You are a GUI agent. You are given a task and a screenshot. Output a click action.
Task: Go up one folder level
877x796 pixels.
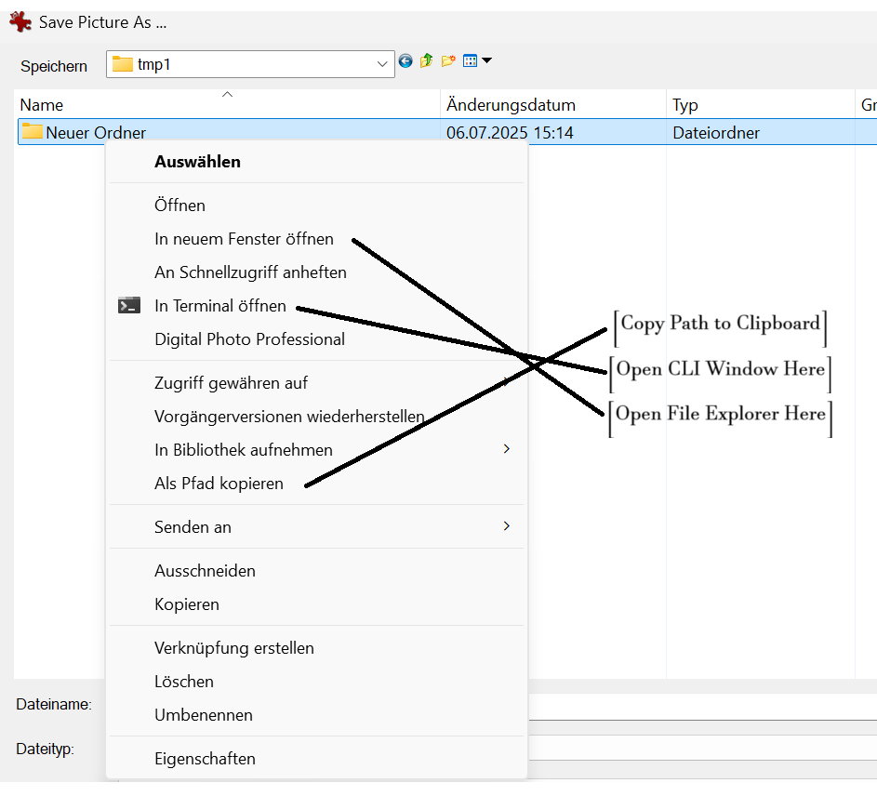tap(426, 61)
